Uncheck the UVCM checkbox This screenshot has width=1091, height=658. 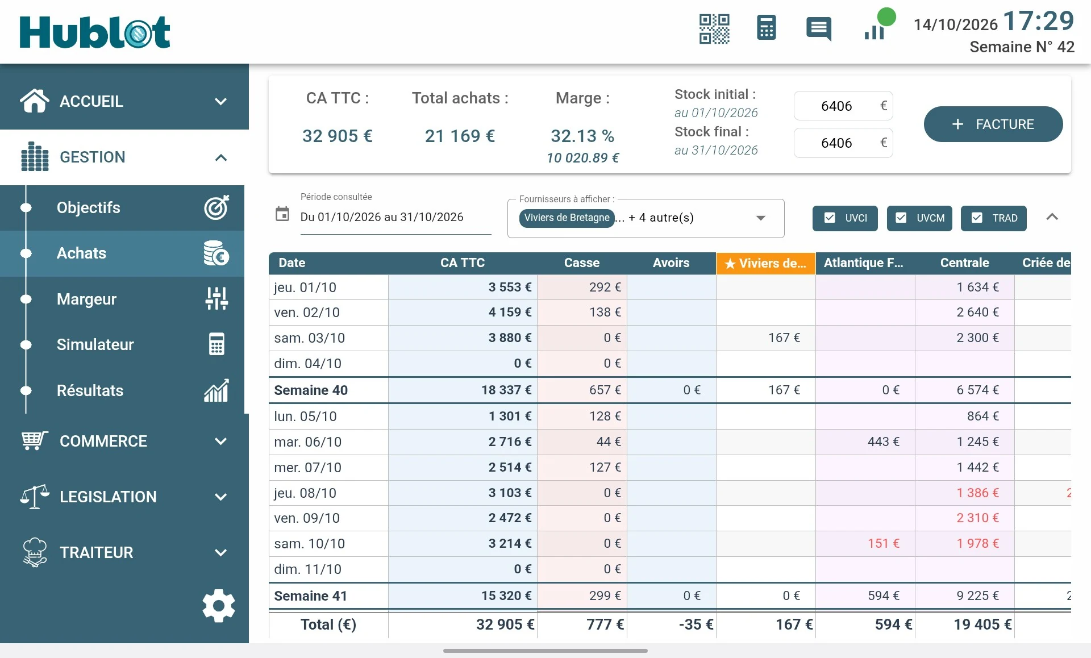point(901,218)
